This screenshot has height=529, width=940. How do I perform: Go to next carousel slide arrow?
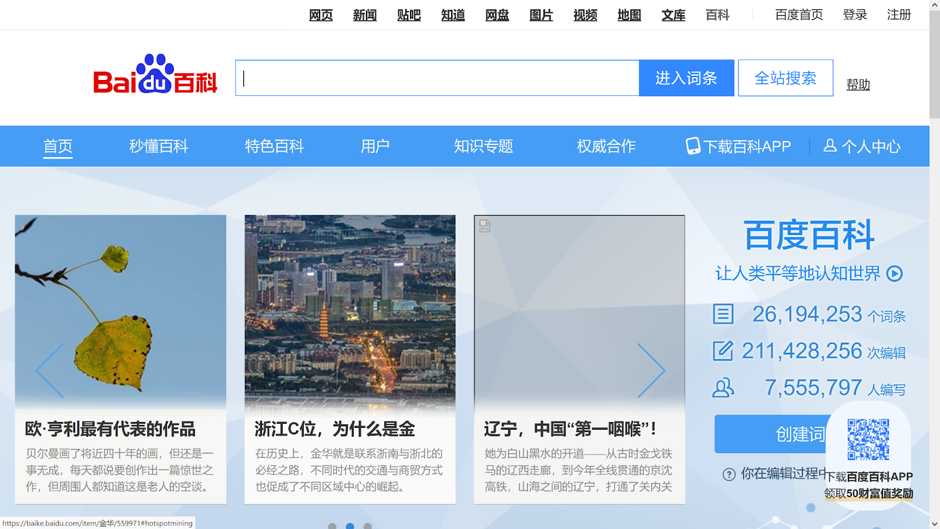(x=652, y=371)
